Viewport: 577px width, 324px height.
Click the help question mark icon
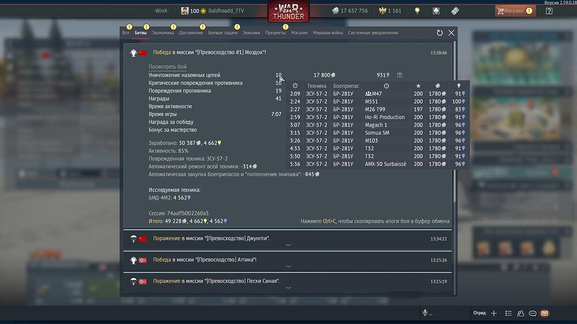pos(549,10)
